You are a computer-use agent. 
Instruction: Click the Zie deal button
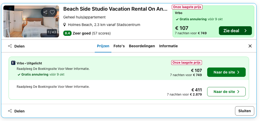click(x=235, y=31)
